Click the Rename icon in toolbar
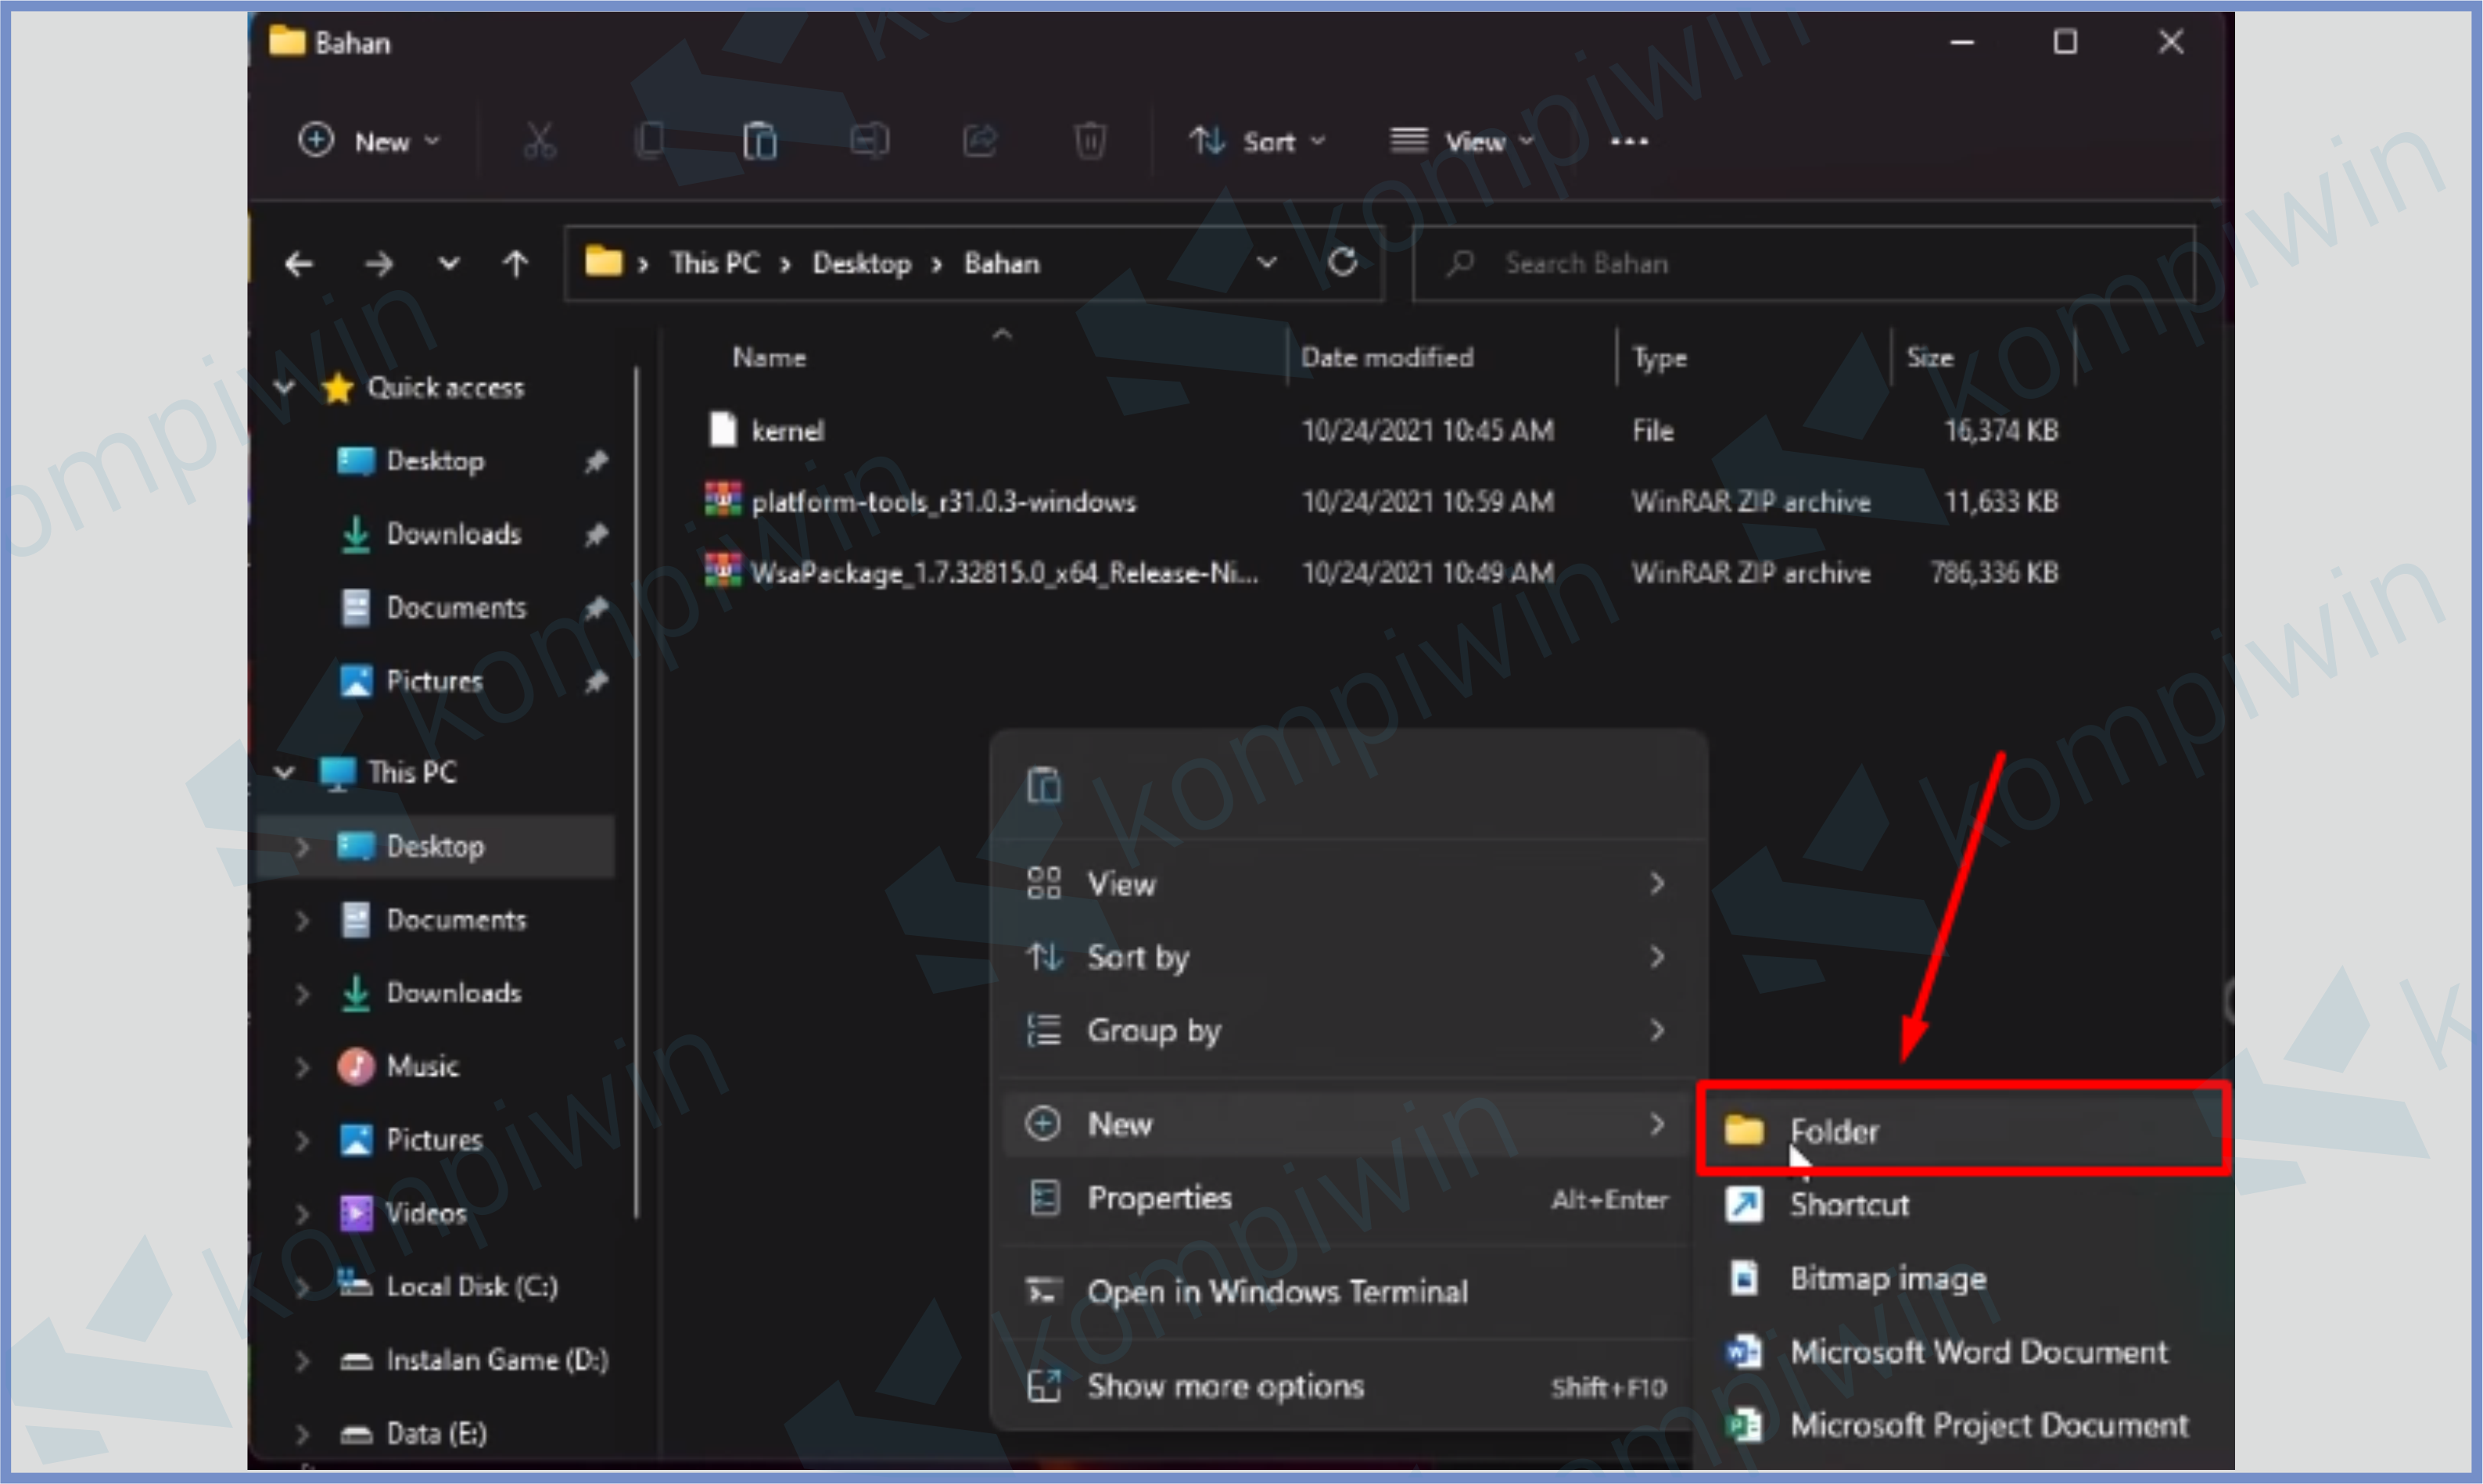Screen dimensions: 2483x1484 869,141
